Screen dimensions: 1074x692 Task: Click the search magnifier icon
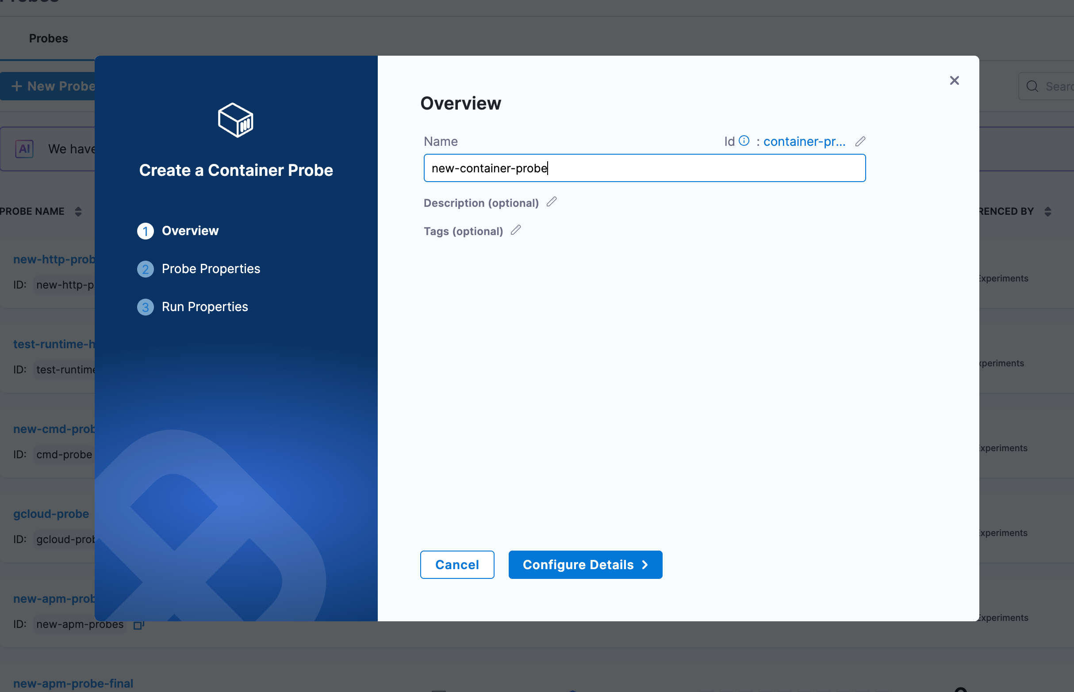click(x=1032, y=86)
